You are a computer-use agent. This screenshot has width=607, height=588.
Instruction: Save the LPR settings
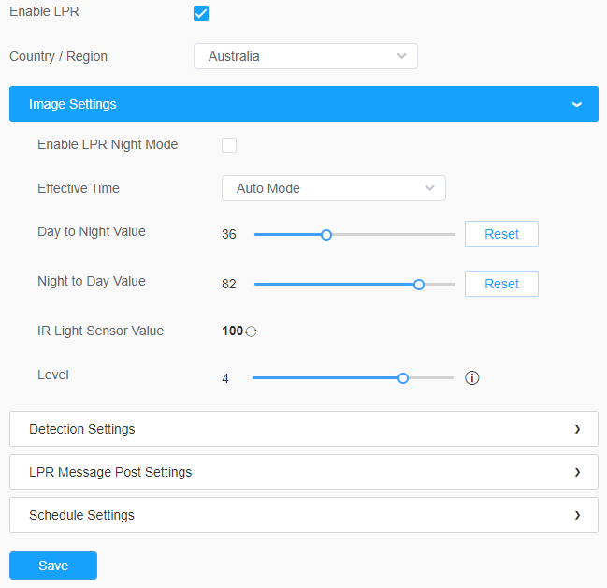pos(53,566)
